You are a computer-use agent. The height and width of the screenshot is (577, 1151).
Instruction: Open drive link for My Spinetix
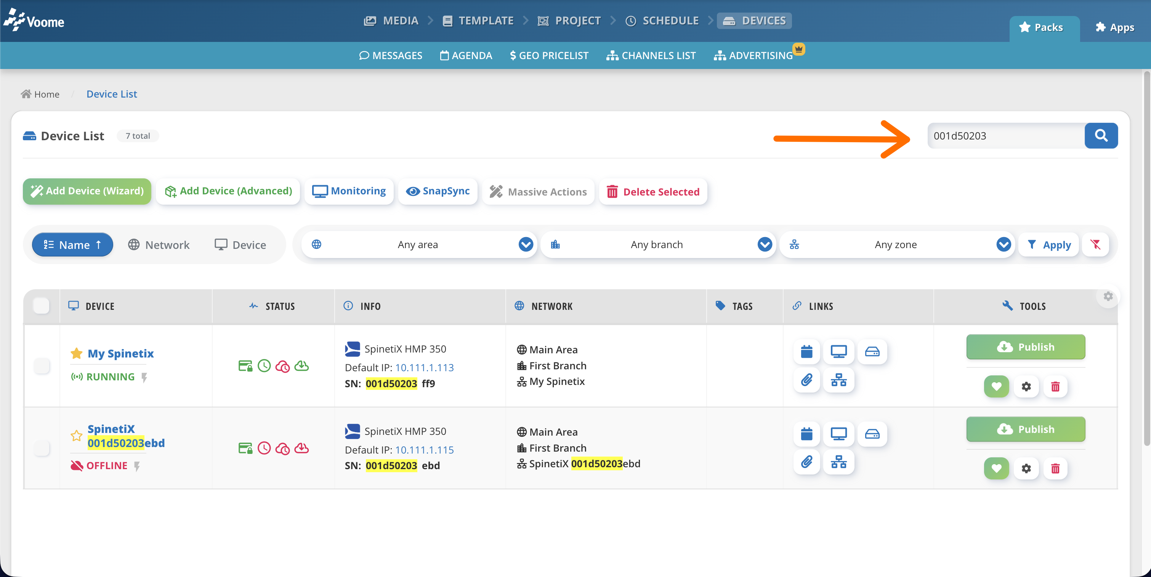click(872, 352)
